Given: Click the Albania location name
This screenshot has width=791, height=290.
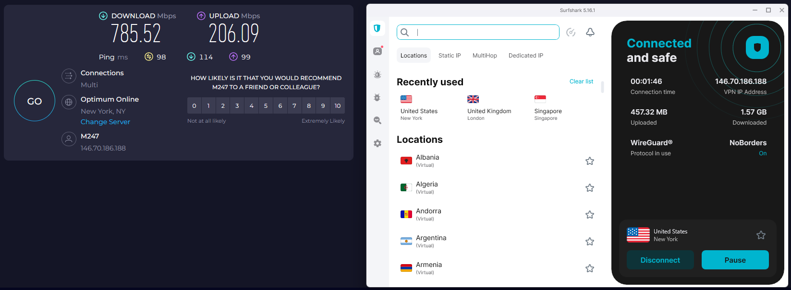Looking at the screenshot, I should click(427, 157).
